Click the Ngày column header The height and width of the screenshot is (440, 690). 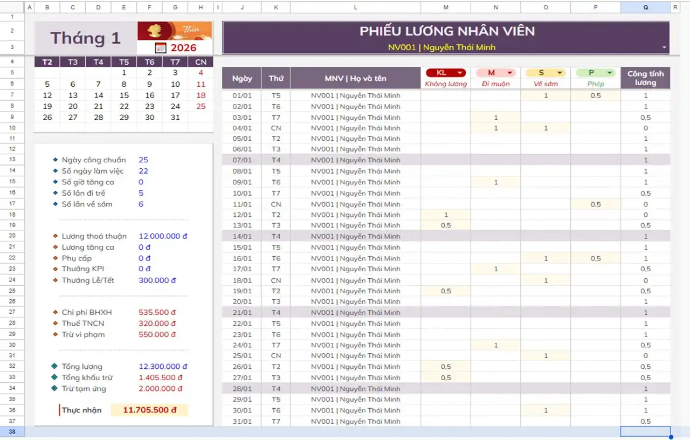click(242, 78)
